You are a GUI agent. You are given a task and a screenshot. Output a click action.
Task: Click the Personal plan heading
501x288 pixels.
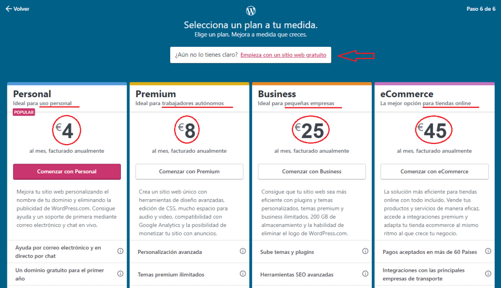click(x=32, y=94)
